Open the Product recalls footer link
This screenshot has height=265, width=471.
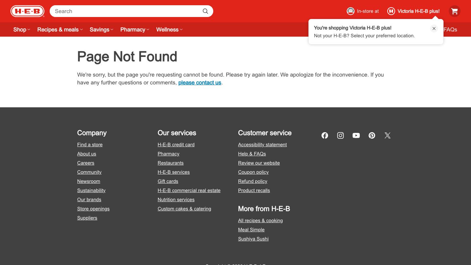point(254,190)
